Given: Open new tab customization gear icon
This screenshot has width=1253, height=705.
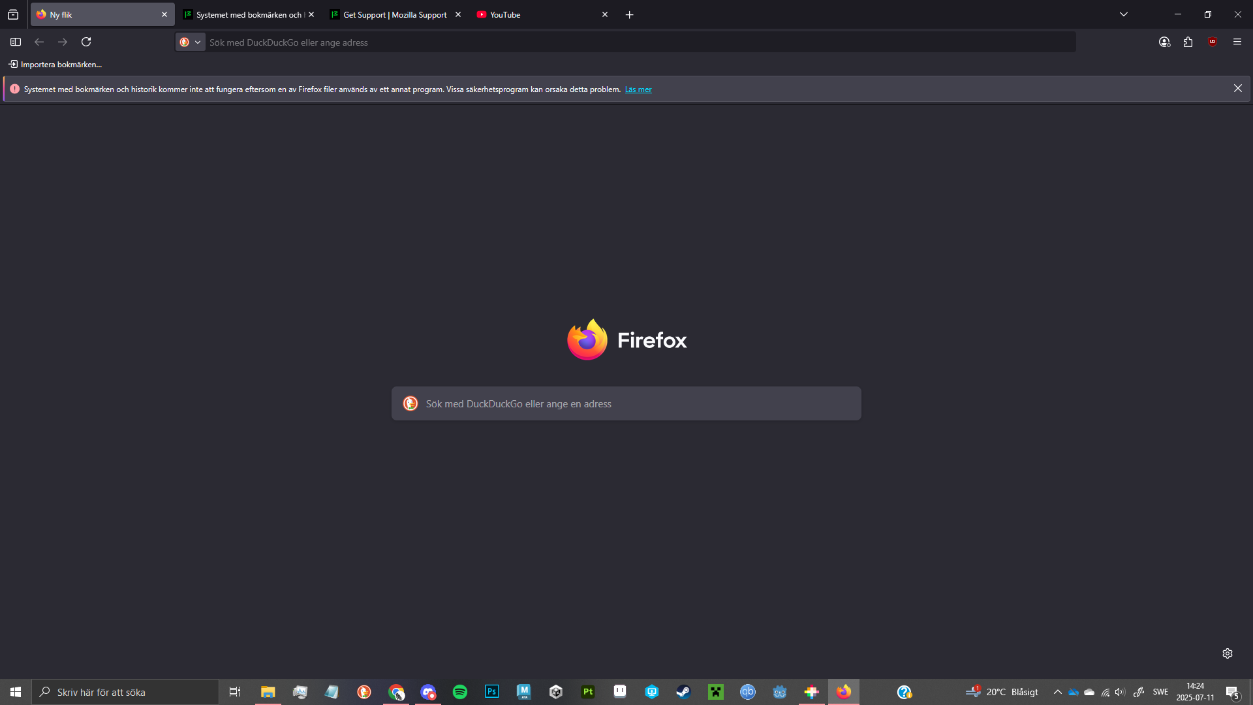Looking at the screenshot, I should tap(1228, 653).
